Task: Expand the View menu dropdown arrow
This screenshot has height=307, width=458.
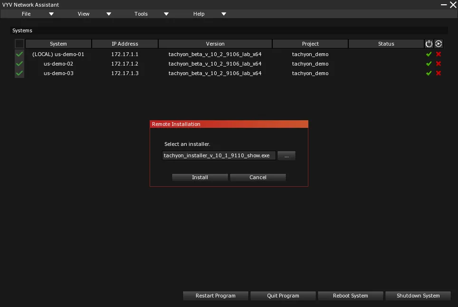Action: tap(109, 14)
